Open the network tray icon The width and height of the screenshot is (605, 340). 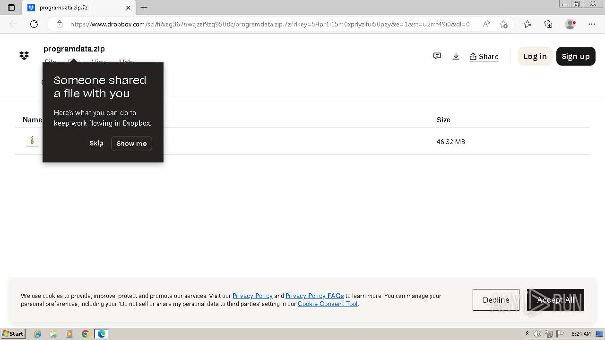tap(548, 334)
